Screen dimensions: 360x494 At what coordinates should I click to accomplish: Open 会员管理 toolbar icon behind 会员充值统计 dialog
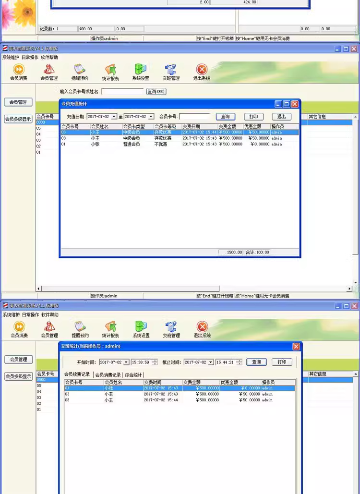(49, 72)
